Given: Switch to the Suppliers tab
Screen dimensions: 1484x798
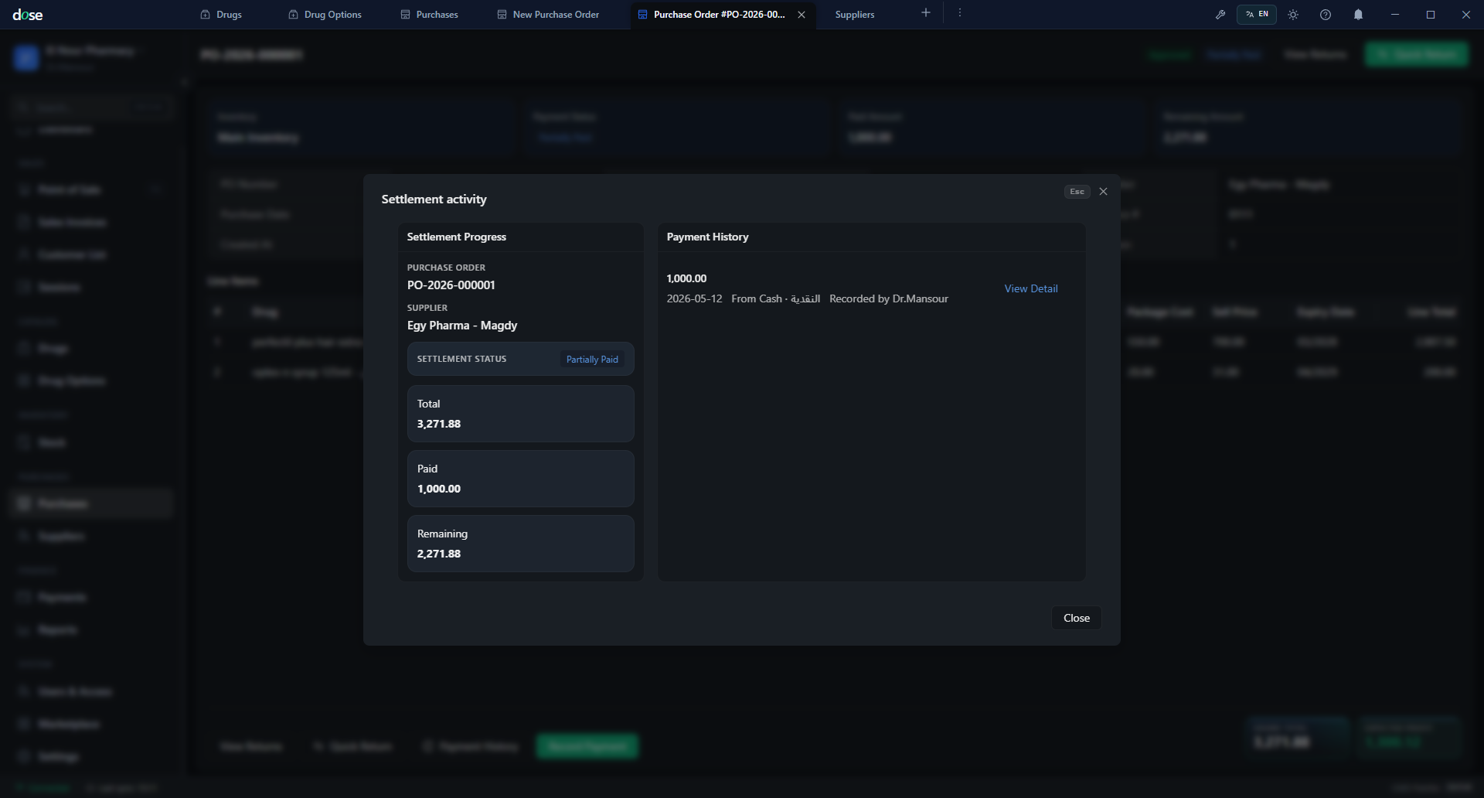Looking at the screenshot, I should point(855,15).
